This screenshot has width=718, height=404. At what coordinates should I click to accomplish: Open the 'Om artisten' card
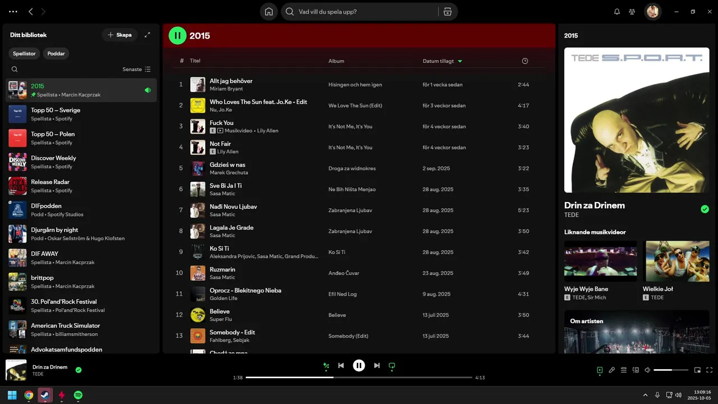(x=637, y=332)
